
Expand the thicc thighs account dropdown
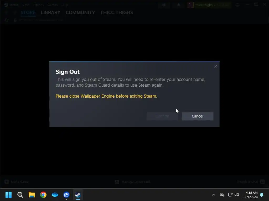pos(205,5)
